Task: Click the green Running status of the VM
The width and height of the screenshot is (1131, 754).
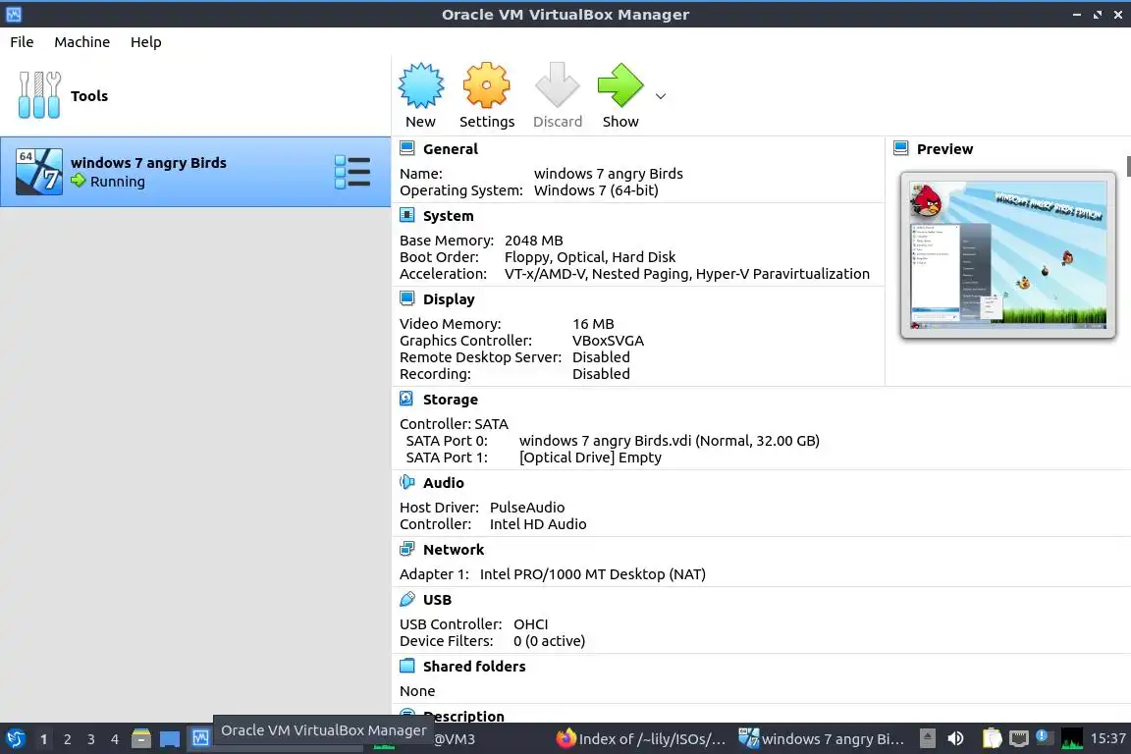Action: pos(108,181)
